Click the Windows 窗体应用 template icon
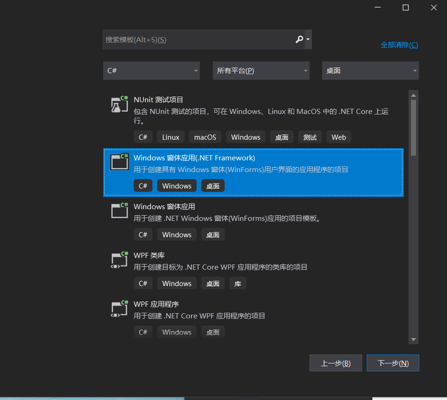The height and width of the screenshot is (400, 447). click(120, 211)
